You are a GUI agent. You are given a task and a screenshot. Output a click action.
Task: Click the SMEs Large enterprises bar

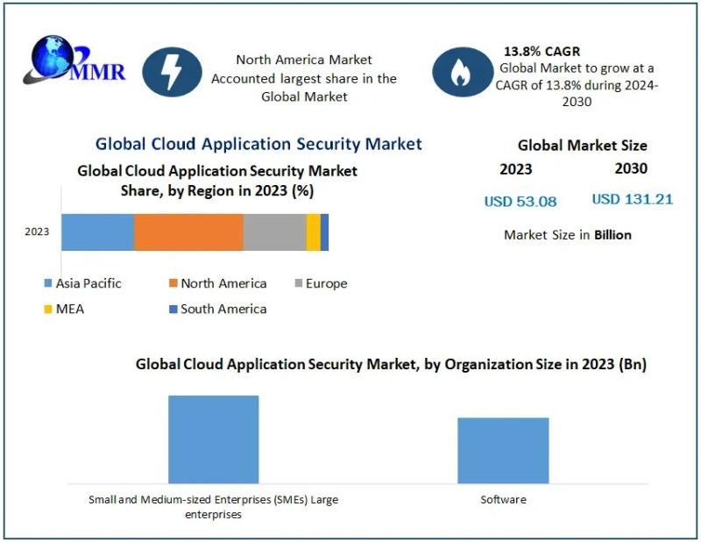[213, 439]
